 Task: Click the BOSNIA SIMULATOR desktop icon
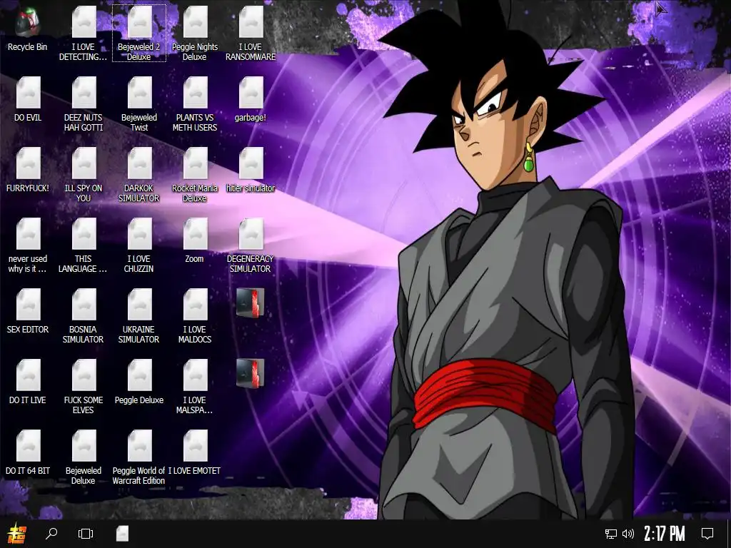pyautogui.click(x=84, y=316)
